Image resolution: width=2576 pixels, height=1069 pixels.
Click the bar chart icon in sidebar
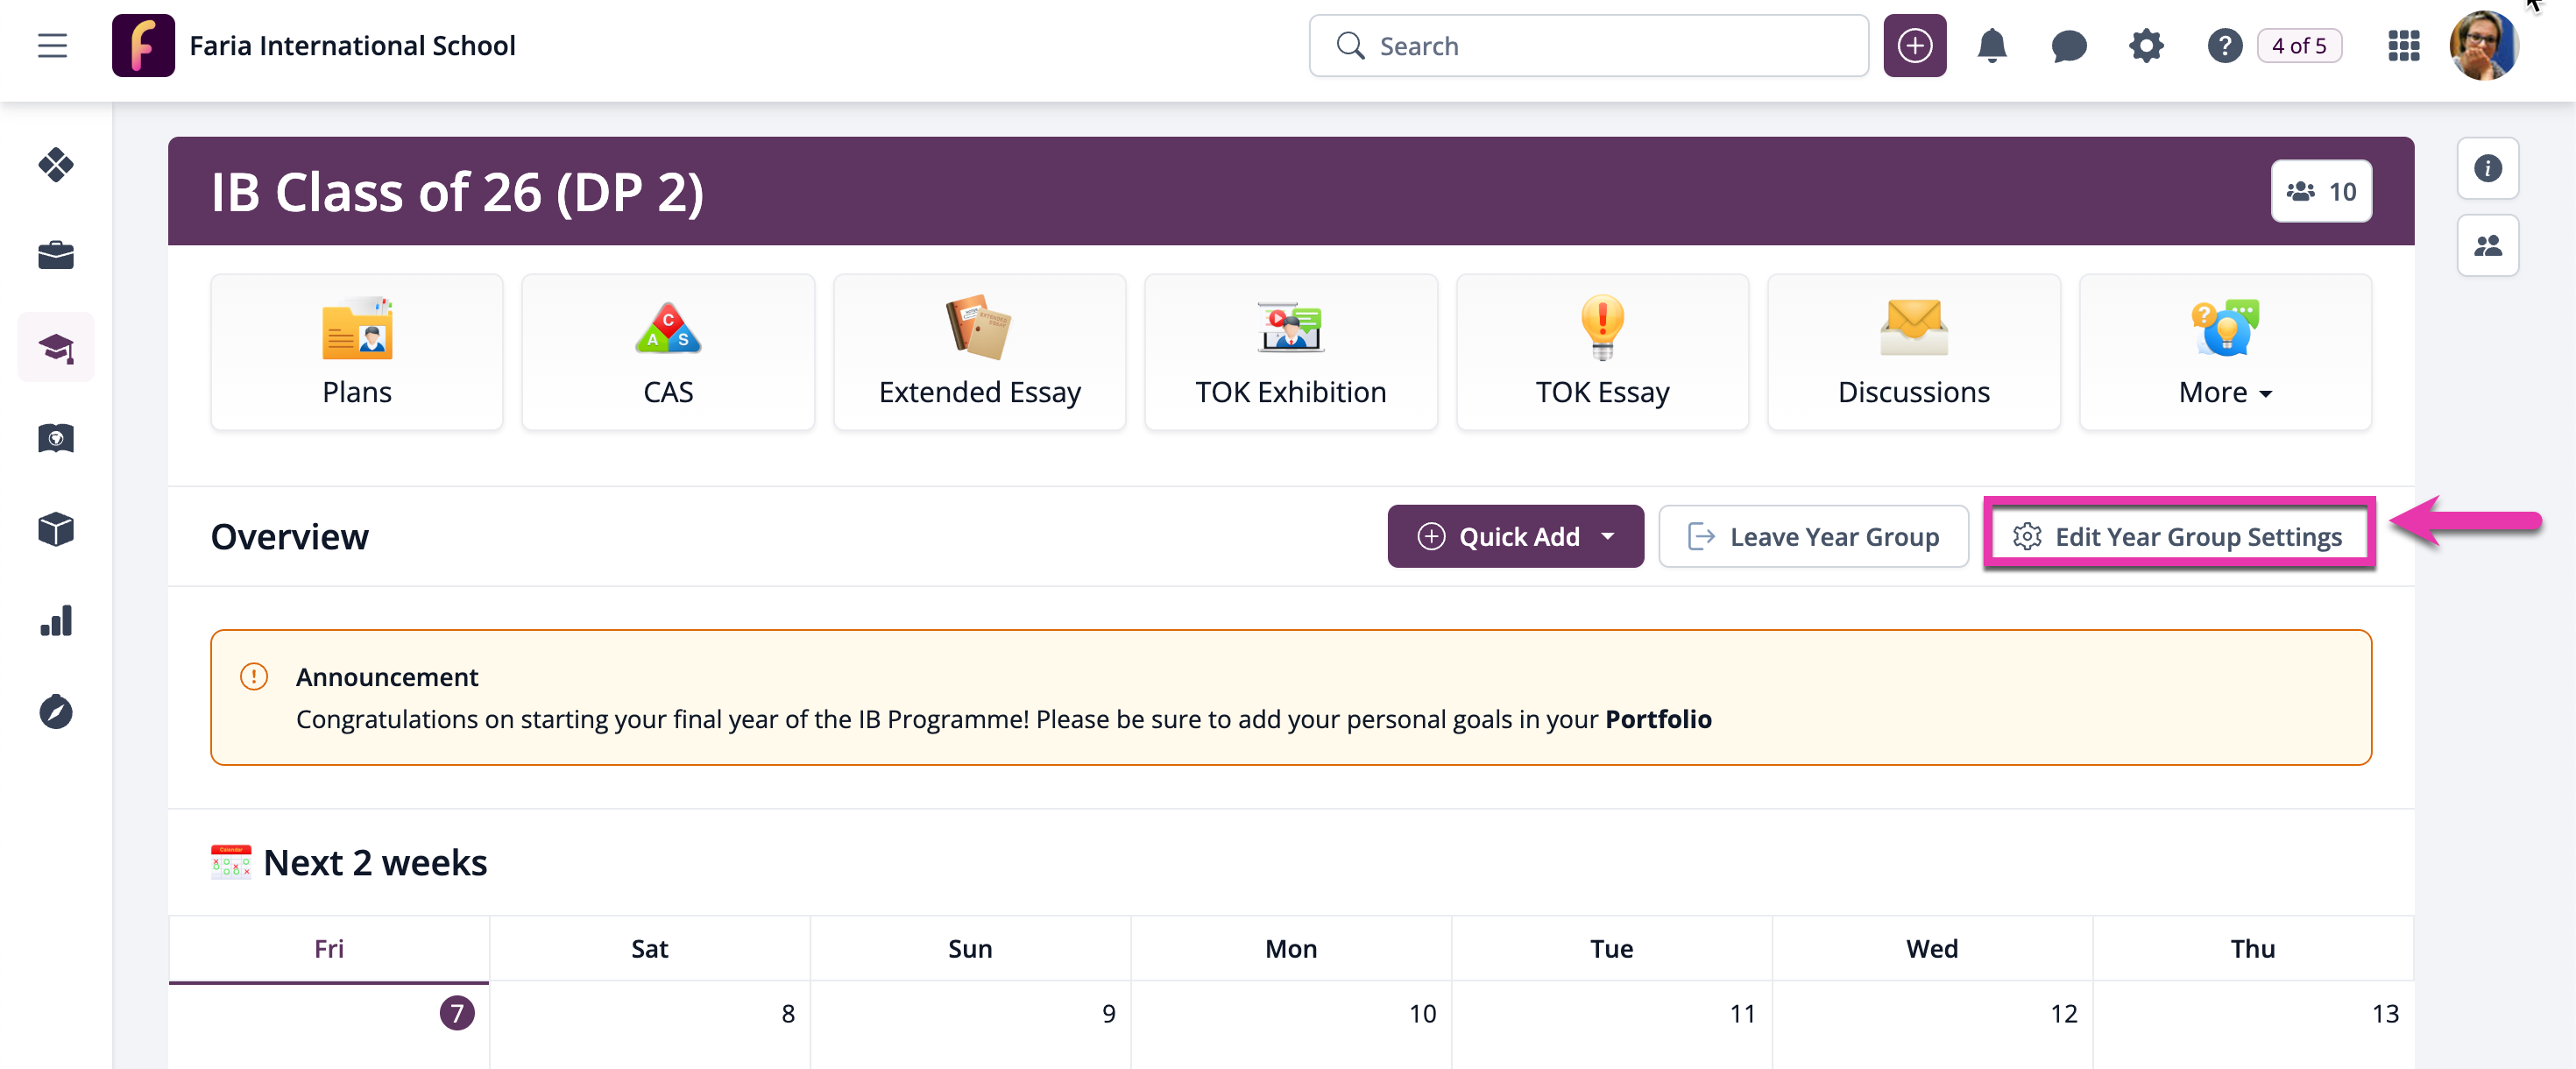[x=56, y=621]
